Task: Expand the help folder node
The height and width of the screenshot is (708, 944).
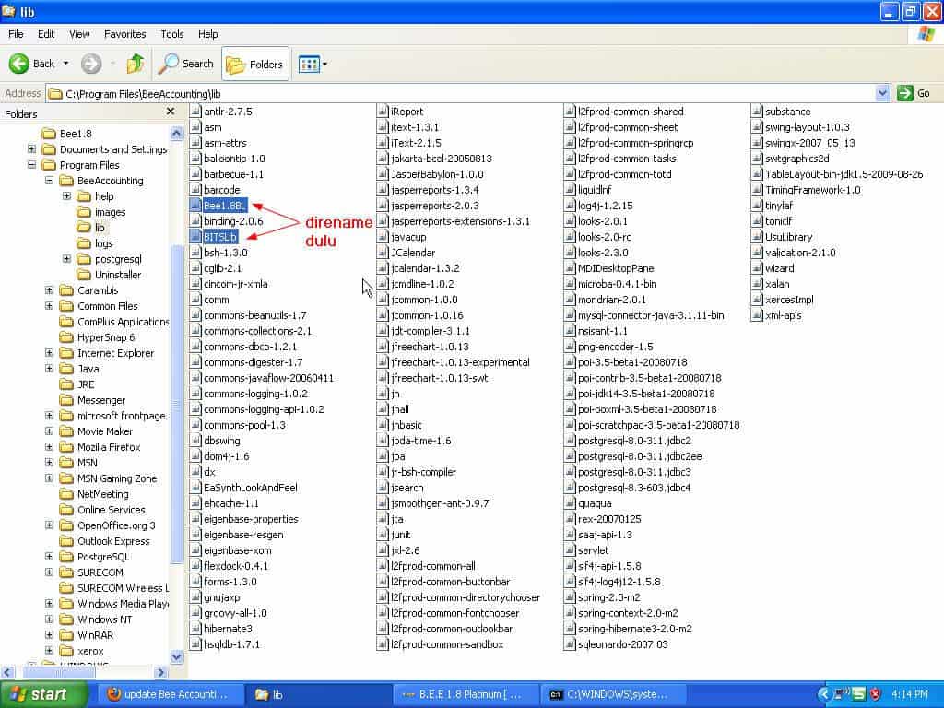Action: 66,195
